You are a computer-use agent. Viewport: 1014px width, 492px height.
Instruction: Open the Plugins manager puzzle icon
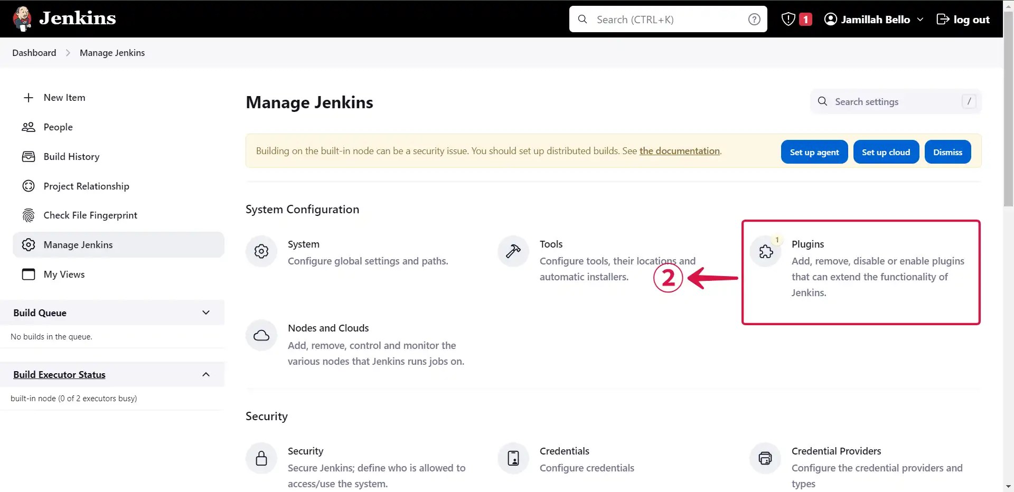pyautogui.click(x=765, y=251)
